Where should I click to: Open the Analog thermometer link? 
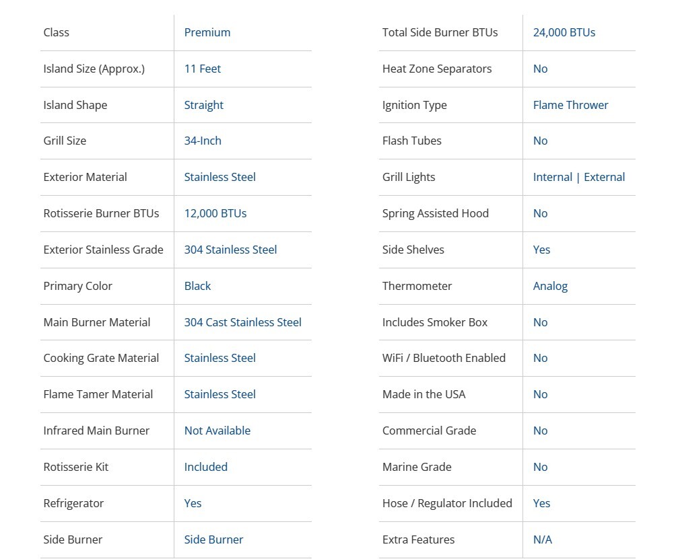click(550, 286)
